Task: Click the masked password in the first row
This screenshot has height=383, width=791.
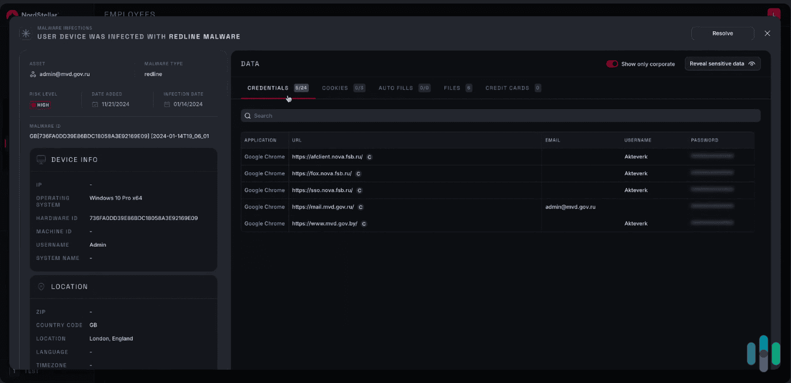Action: point(712,156)
